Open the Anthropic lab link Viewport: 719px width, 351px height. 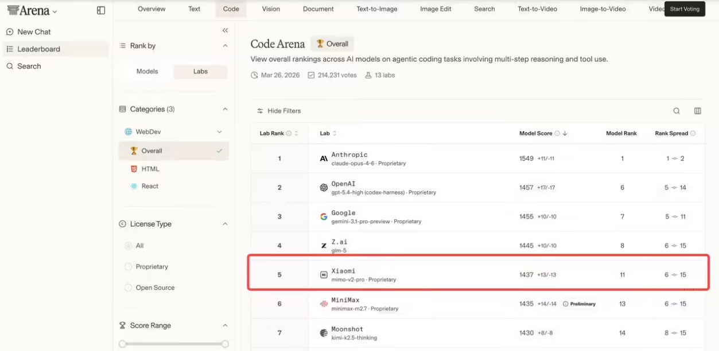(349, 155)
